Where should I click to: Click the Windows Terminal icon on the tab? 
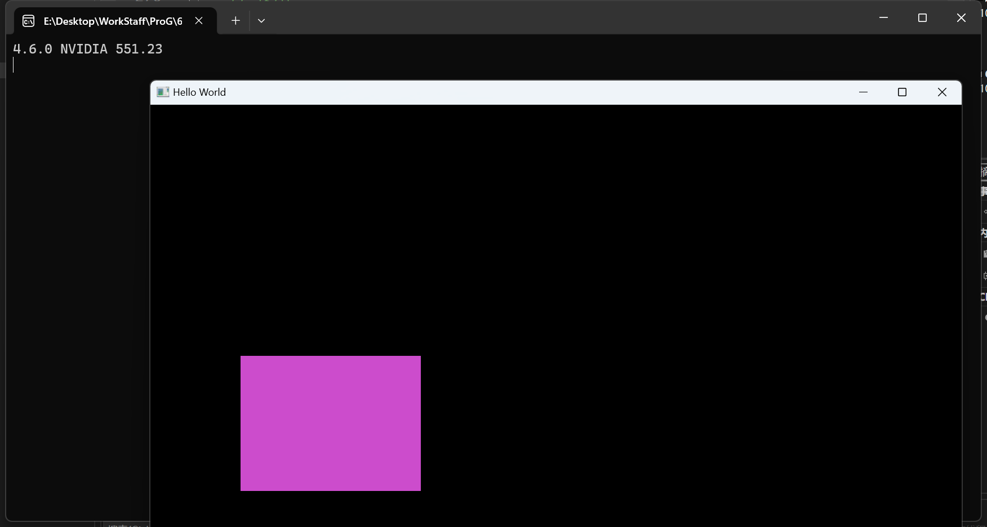[28, 21]
